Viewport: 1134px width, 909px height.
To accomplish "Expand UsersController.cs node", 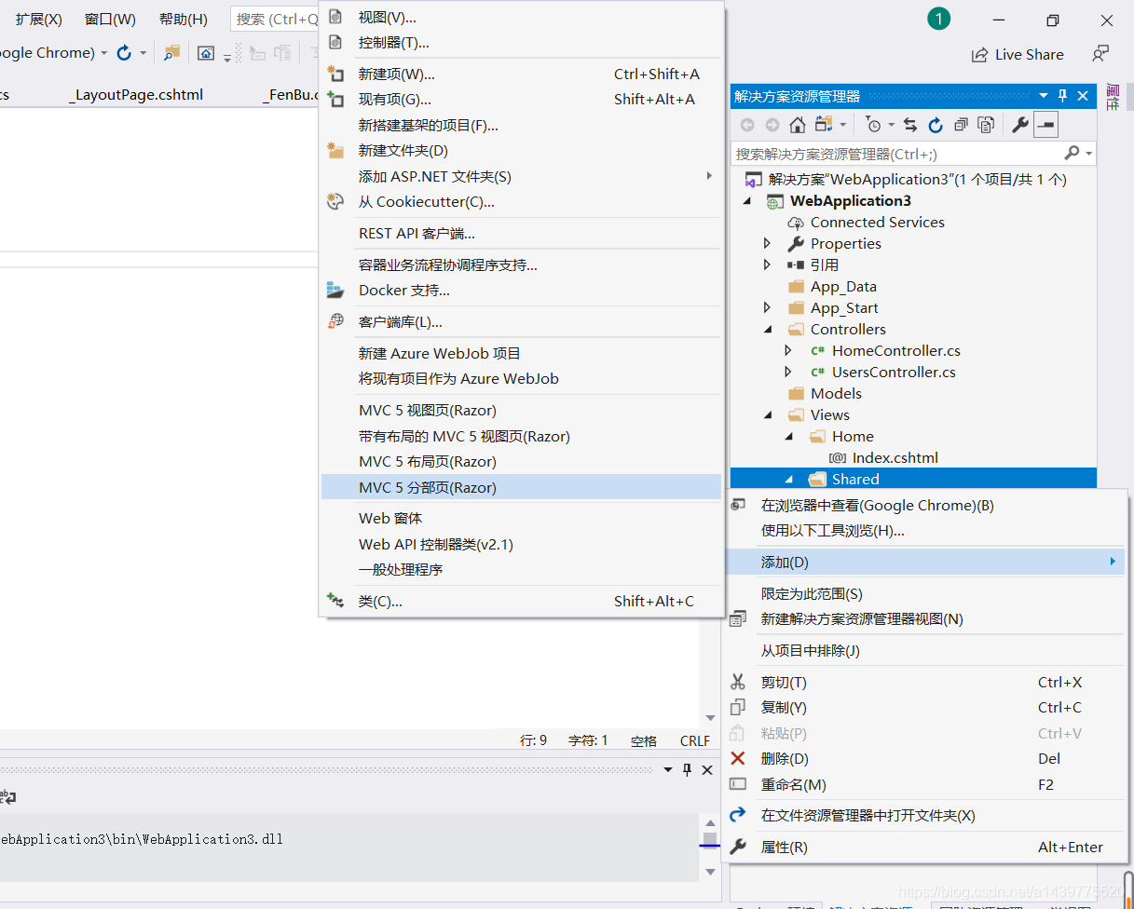I will [788, 373].
